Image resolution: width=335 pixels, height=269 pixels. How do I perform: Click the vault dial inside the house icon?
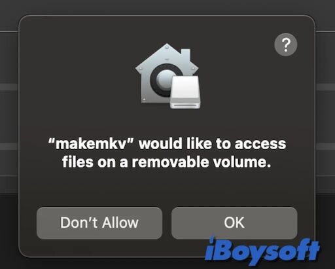162,81
